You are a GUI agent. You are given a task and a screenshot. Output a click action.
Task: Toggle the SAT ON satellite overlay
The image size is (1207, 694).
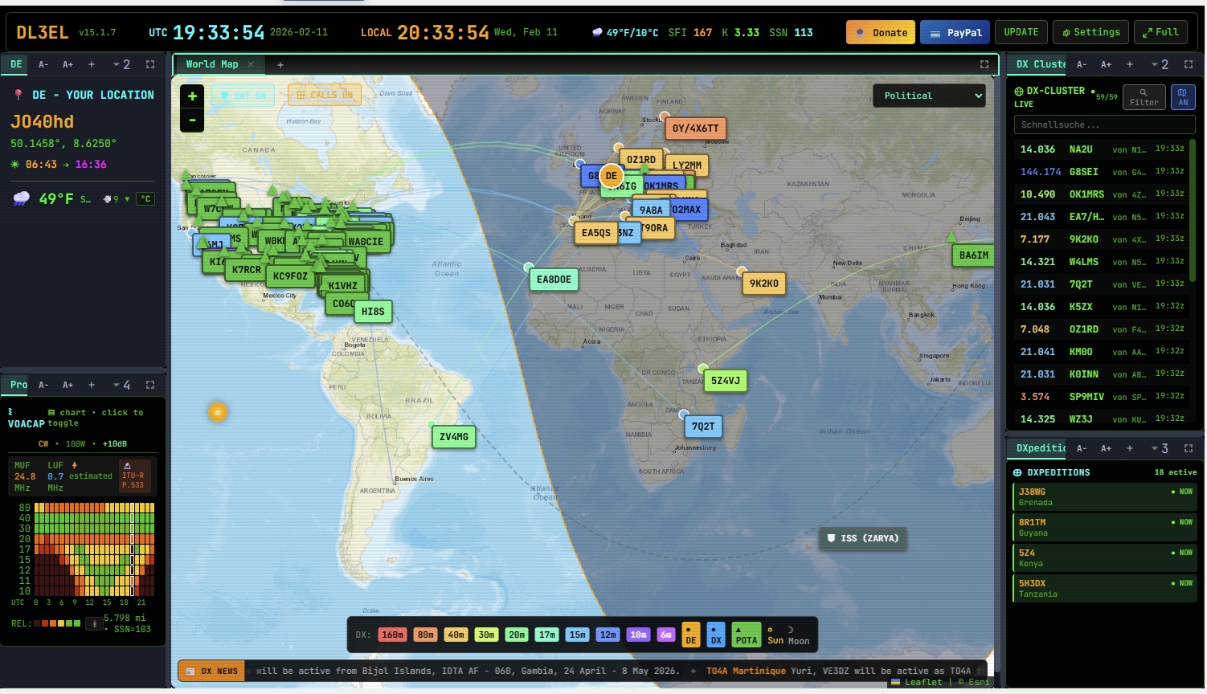[243, 96]
